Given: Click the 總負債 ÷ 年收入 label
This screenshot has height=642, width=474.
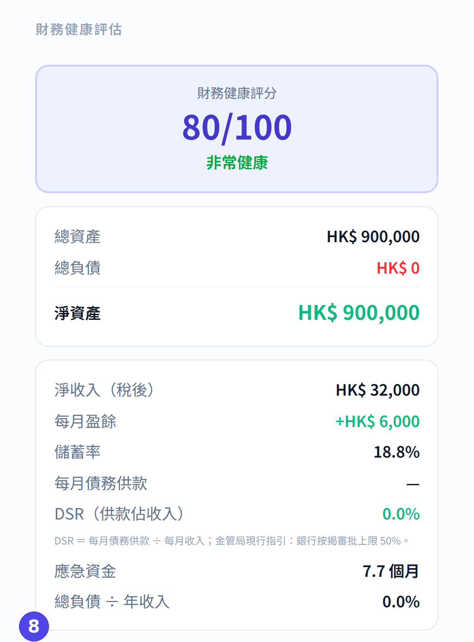Looking at the screenshot, I should (x=112, y=602).
